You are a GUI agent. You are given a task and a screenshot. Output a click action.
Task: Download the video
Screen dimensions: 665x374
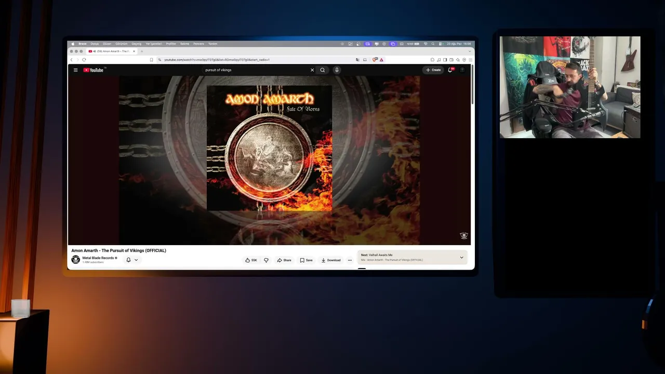(331, 260)
